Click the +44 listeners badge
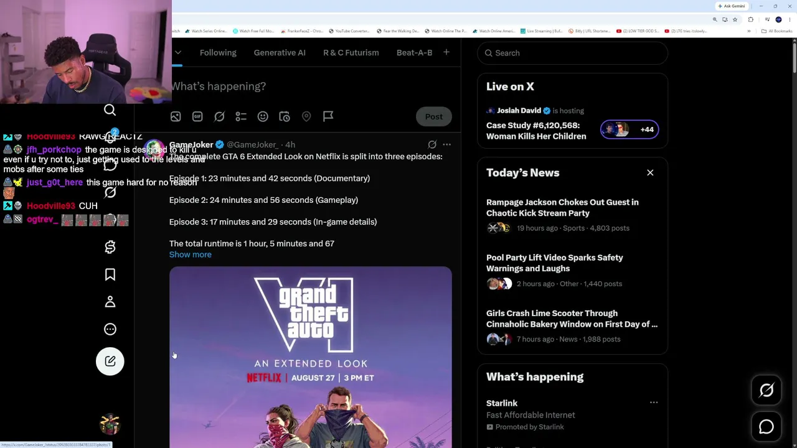Screen dimensions: 797x448 coord(630,129)
